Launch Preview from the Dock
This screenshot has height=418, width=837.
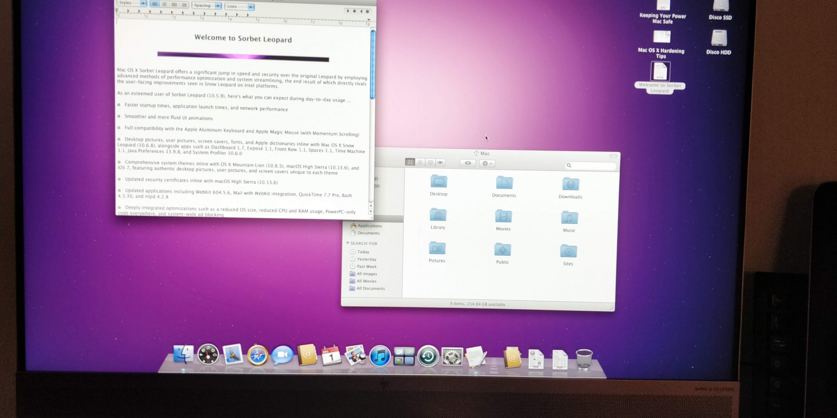coord(355,356)
